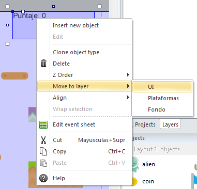Switch to the Projects tab
This screenshot has height=189, width=197.
(x=145, y=124)
